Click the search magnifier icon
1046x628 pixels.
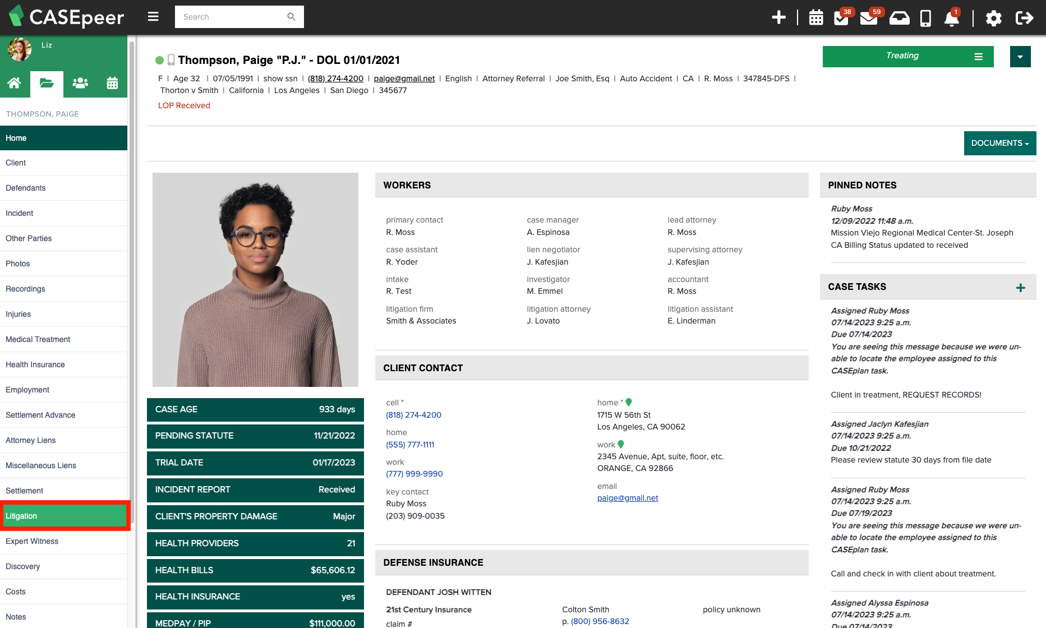(291, 17)
